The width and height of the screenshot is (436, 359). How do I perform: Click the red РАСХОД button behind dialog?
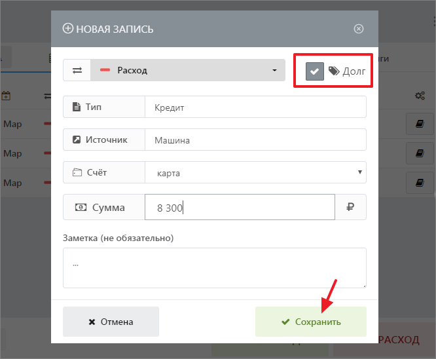tap(401, 339)
